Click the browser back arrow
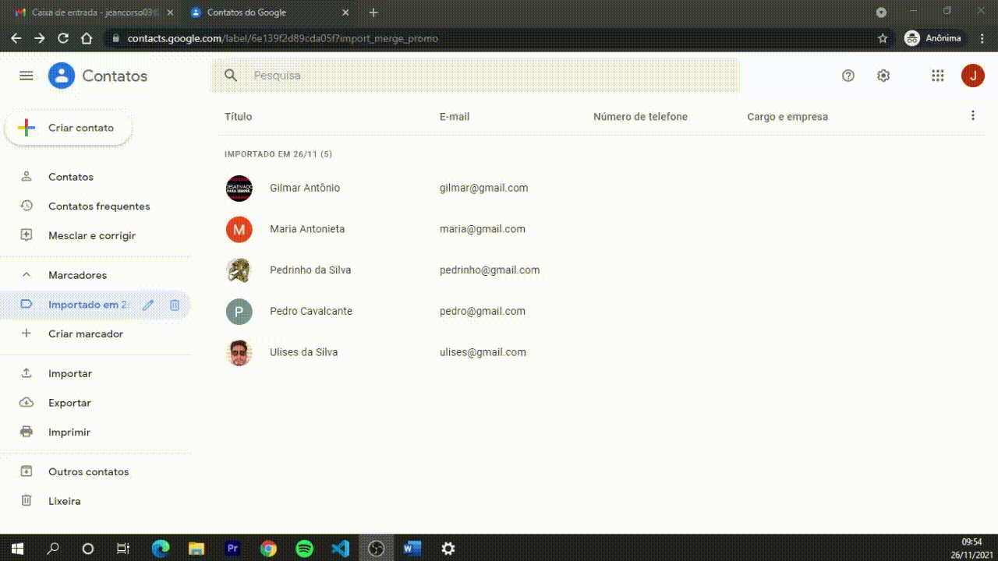 point(16,38)
